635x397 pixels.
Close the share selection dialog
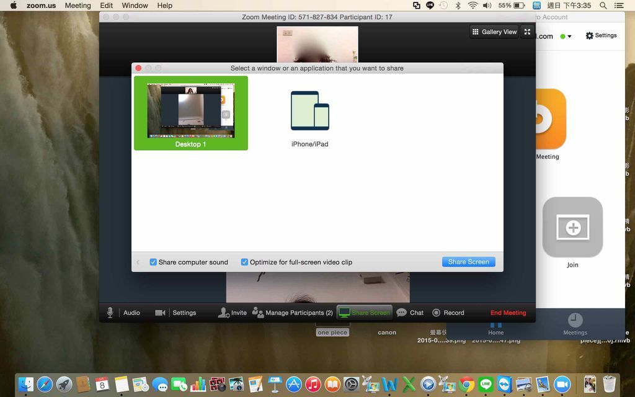138,68
